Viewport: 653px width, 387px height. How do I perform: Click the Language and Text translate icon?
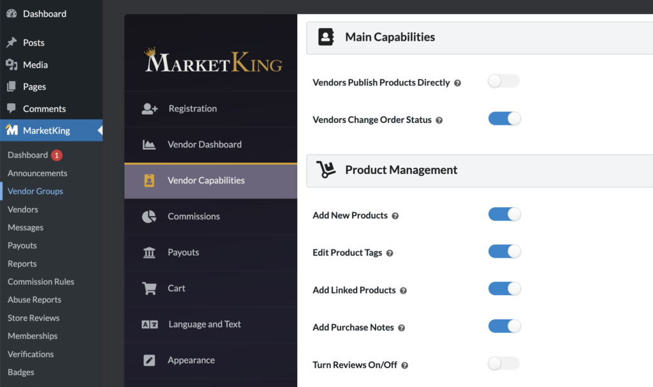[x=149, y=324]
